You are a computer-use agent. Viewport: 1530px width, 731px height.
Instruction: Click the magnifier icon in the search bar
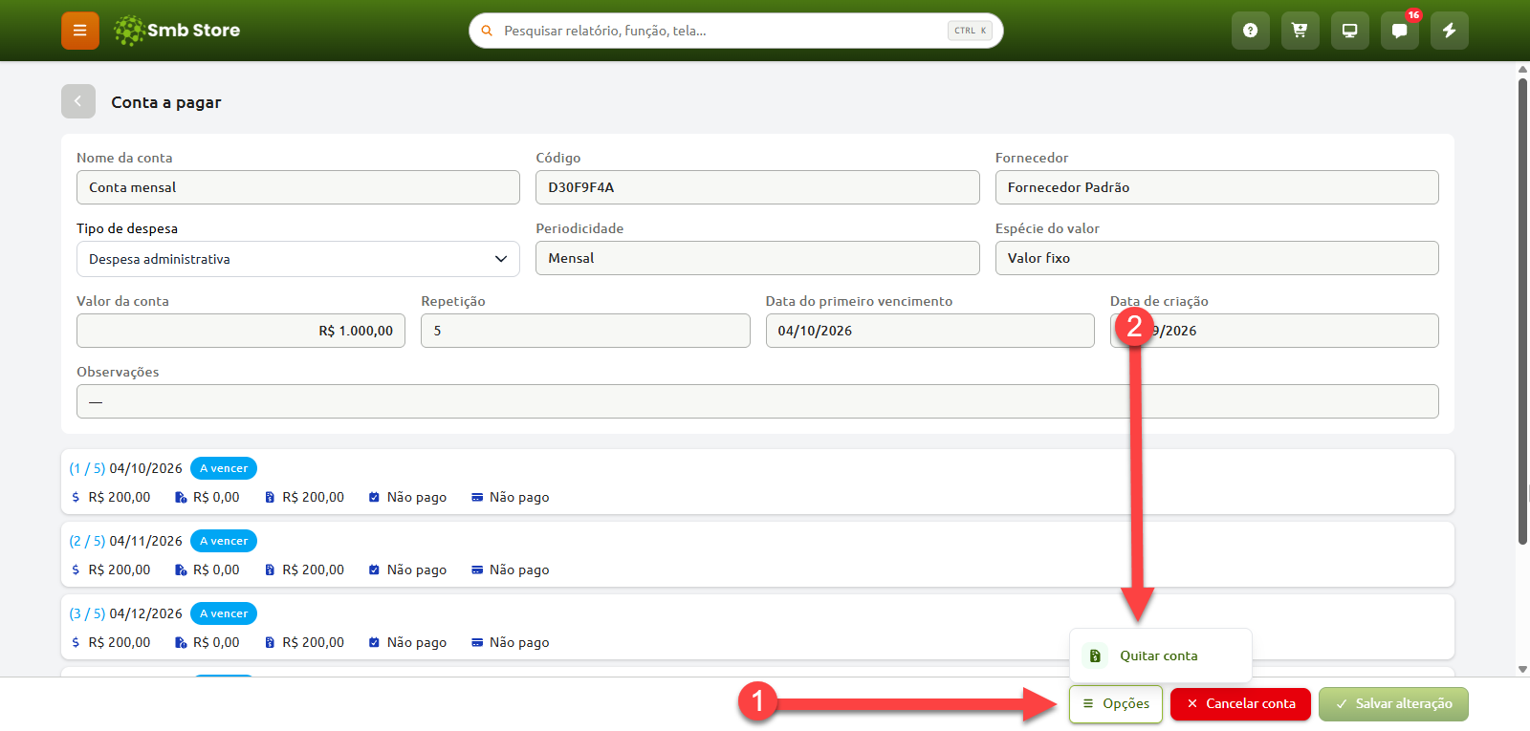pos(487,31)
